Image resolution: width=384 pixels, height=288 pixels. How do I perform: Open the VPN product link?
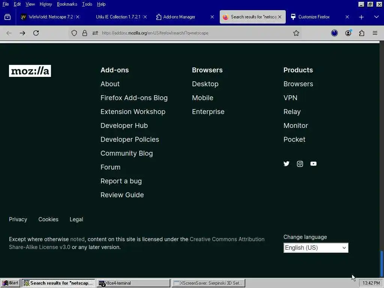[291, 98]
